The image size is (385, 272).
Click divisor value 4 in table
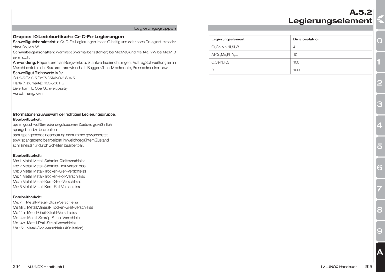[x=295, y=47]
